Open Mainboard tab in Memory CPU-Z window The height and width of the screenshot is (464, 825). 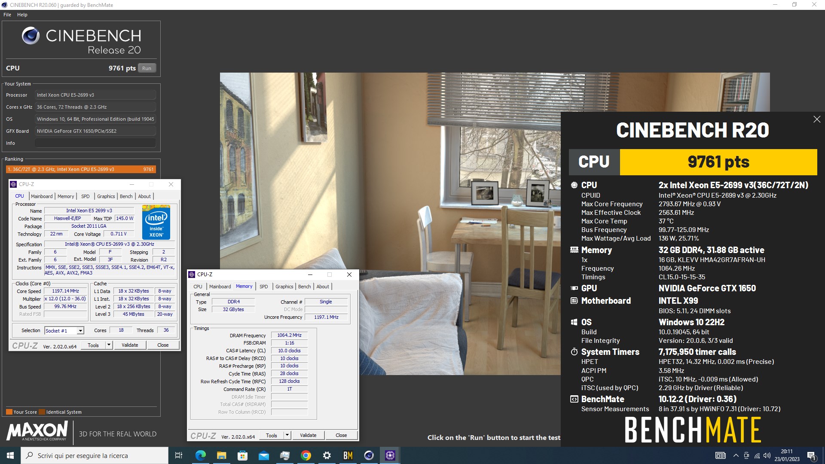[220, 287]
